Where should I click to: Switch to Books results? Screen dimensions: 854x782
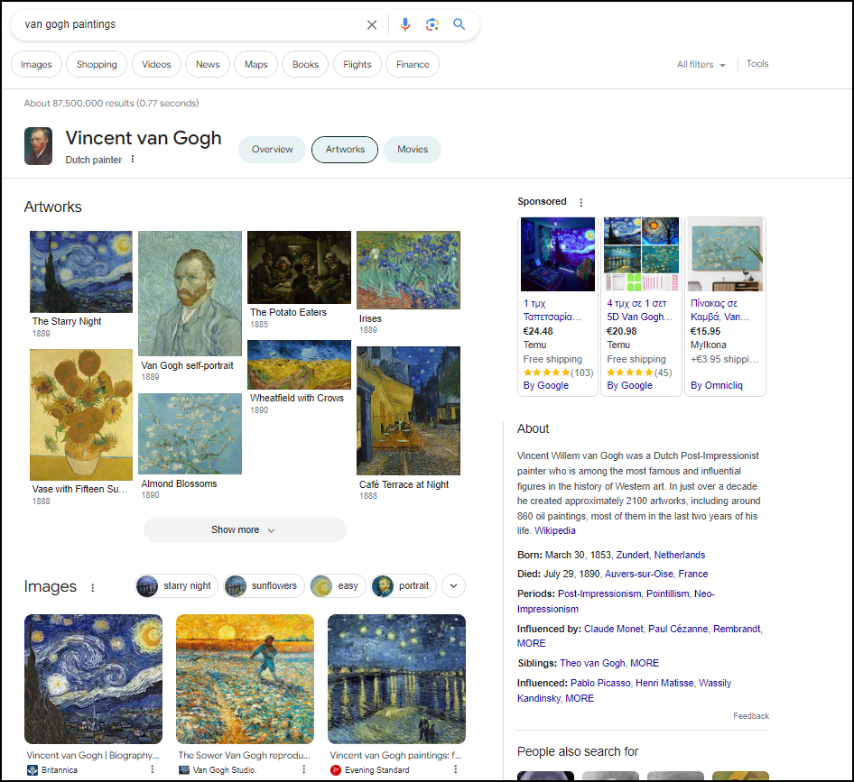pyautogui.click(x=305, y=64)
